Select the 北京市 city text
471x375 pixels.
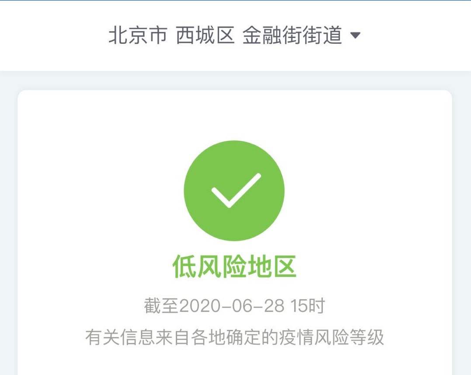click(x=138, y=35)
